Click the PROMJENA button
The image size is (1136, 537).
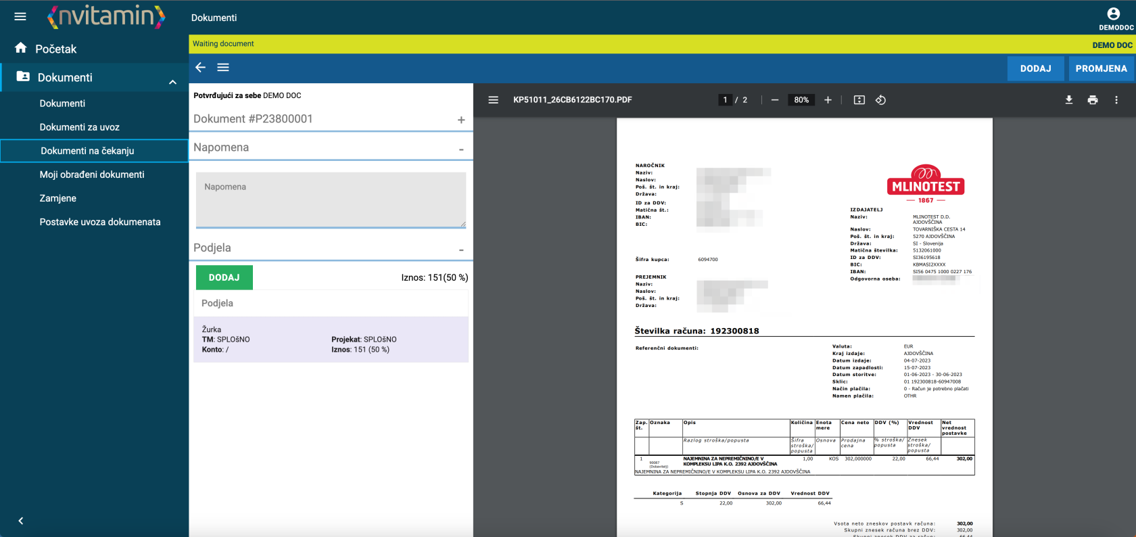click(x=1101, y=68)
